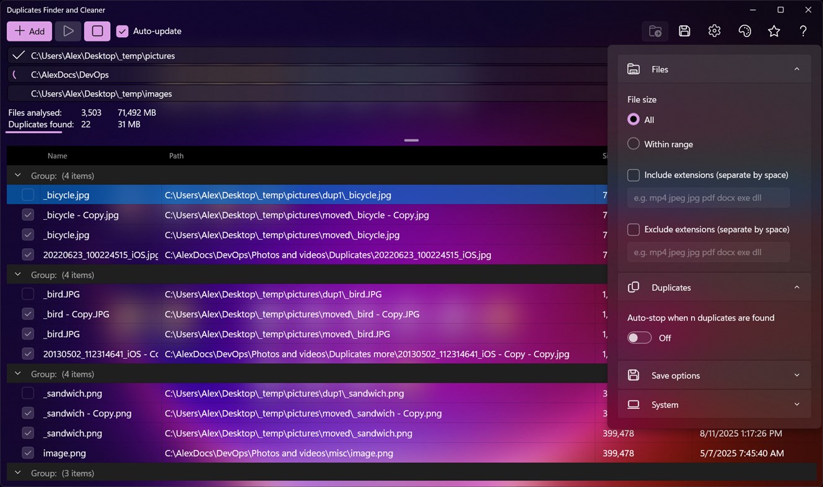Turn on the Auto-stop duplicates toggle
The image size is (823, 487).
(639, 338)
